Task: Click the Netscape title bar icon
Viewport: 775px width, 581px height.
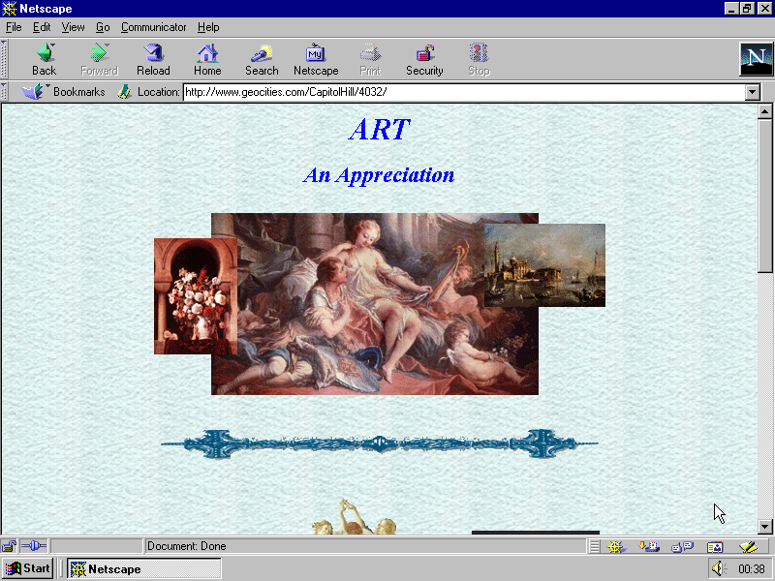Action: [x=9, y=9]
